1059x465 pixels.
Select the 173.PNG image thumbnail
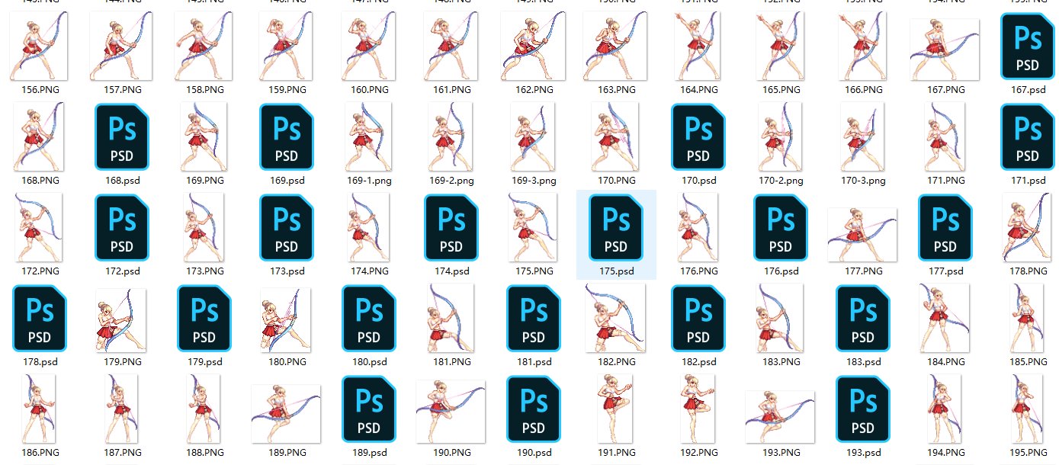pos(204,227)
